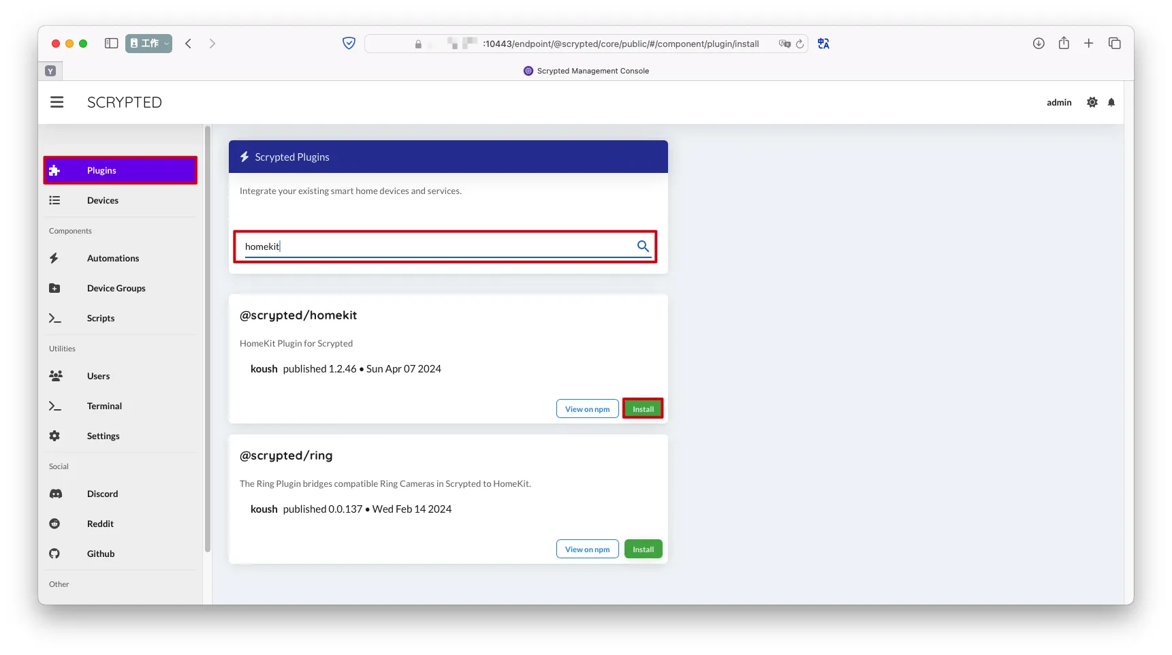1172x655 pixels.
Task: Open the Scripts menu item
Action: (x=121, y=318)
